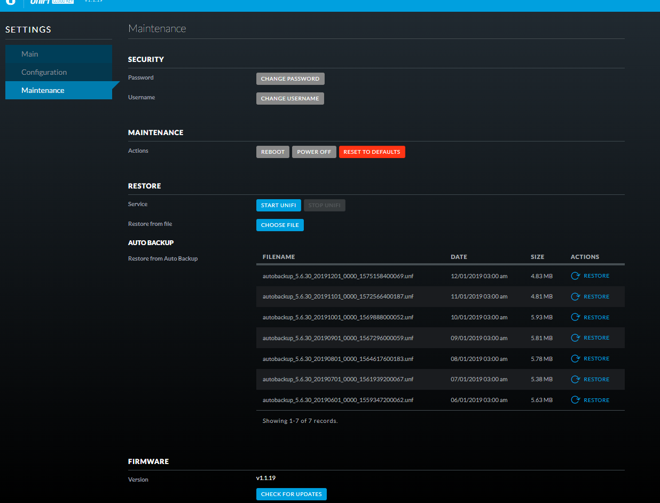
Task: Click restore icon for autobackup 20190901 row
Action: (x=575, y=338)
